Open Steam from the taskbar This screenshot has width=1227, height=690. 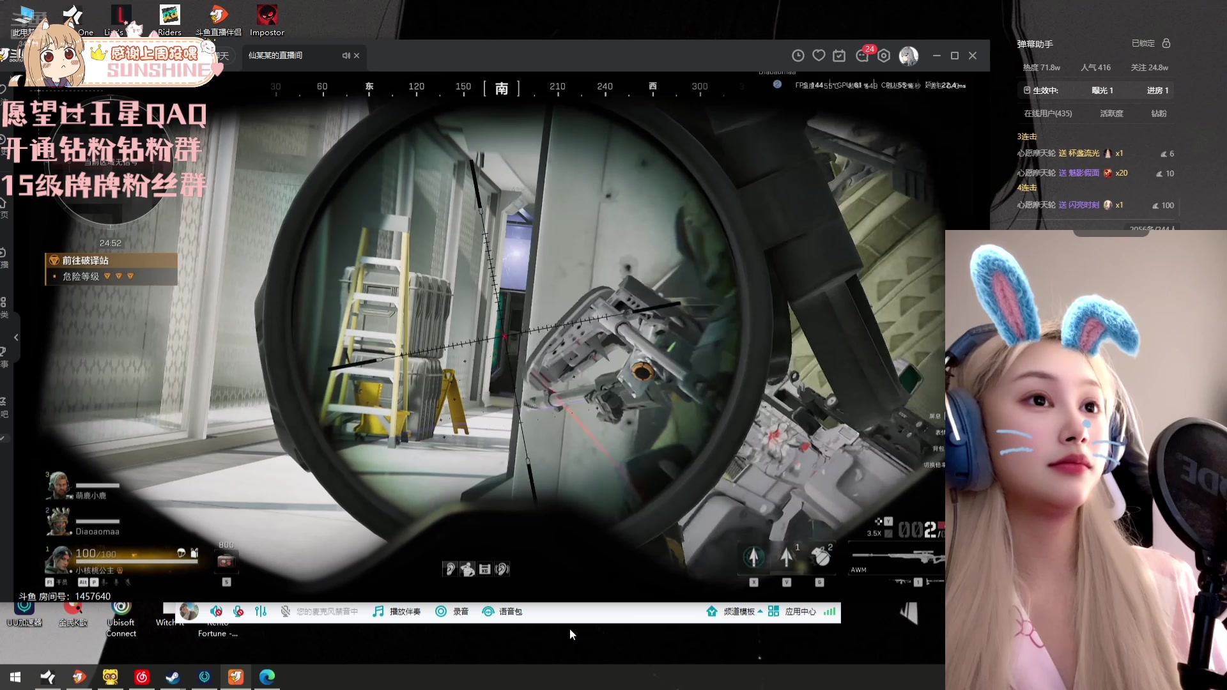coord(173,677)
